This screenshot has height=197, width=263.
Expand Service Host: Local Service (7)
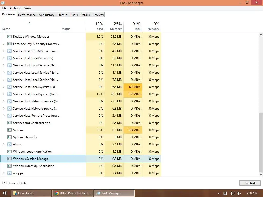tap(4, 58)
